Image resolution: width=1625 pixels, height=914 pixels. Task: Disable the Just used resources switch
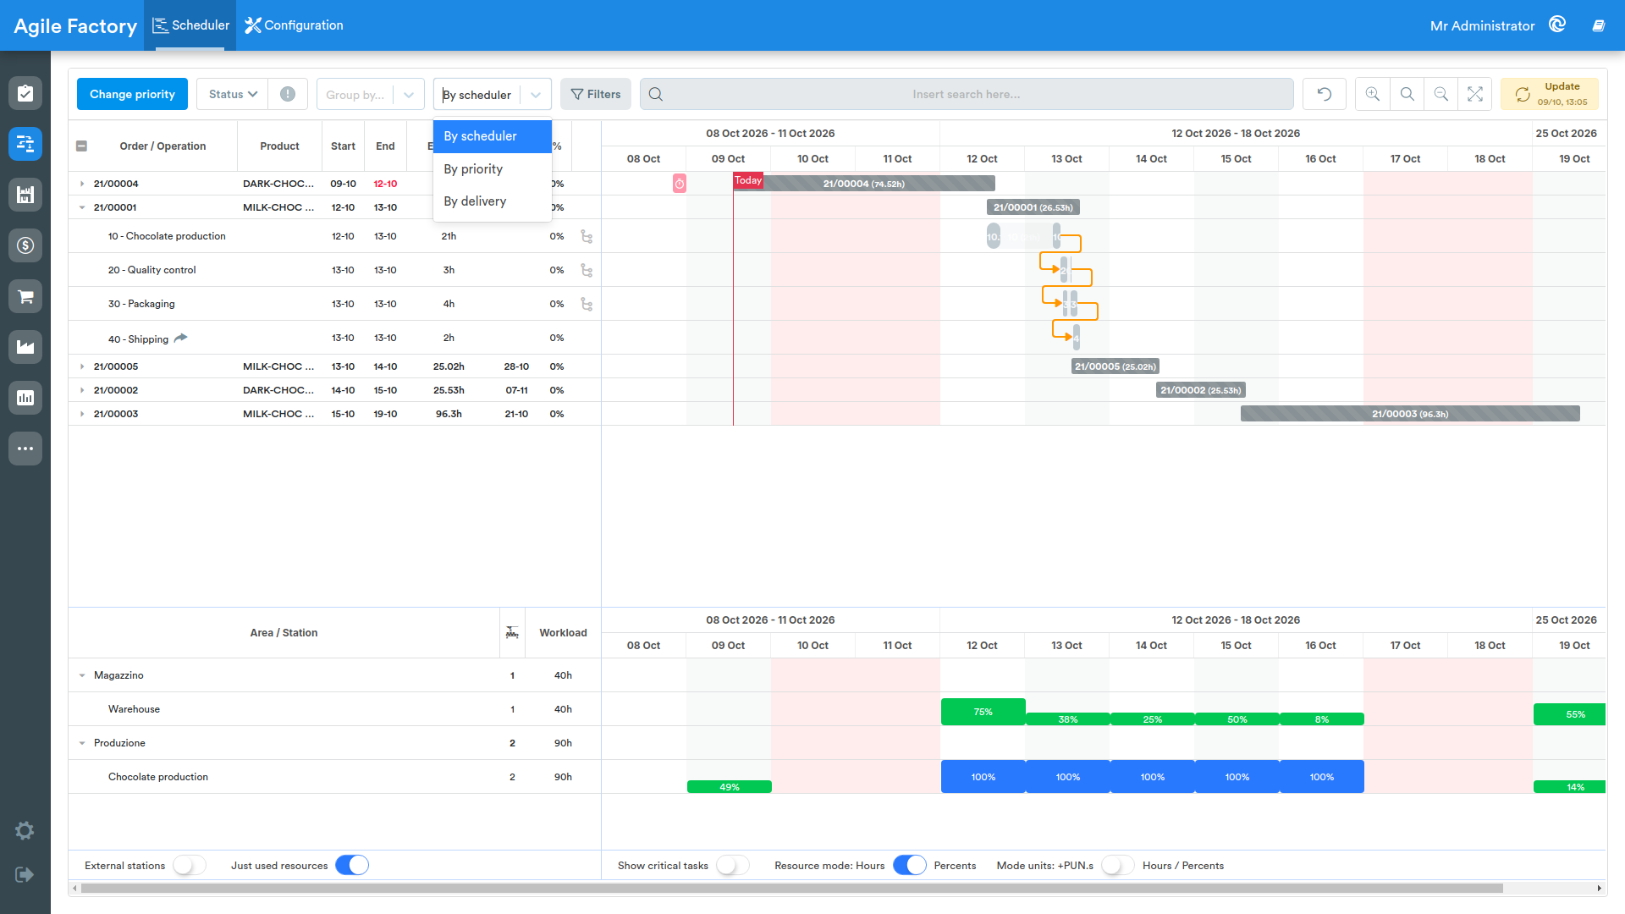coord(352,865)
